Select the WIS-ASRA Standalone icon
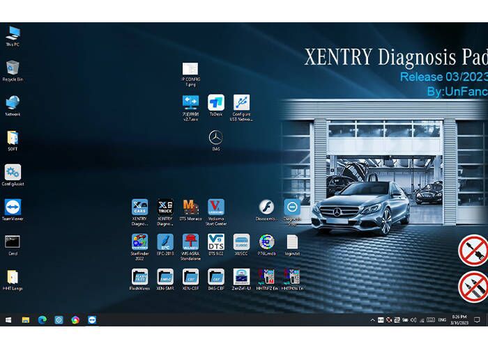 coord(190,242)
